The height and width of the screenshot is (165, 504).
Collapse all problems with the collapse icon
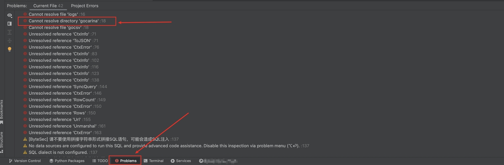10,41
